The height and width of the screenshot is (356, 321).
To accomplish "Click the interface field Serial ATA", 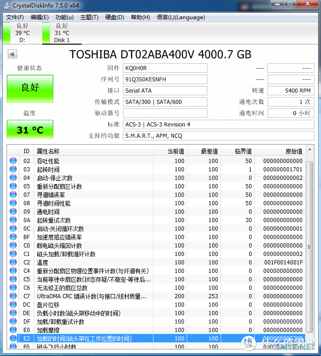I will pos(165,91).
